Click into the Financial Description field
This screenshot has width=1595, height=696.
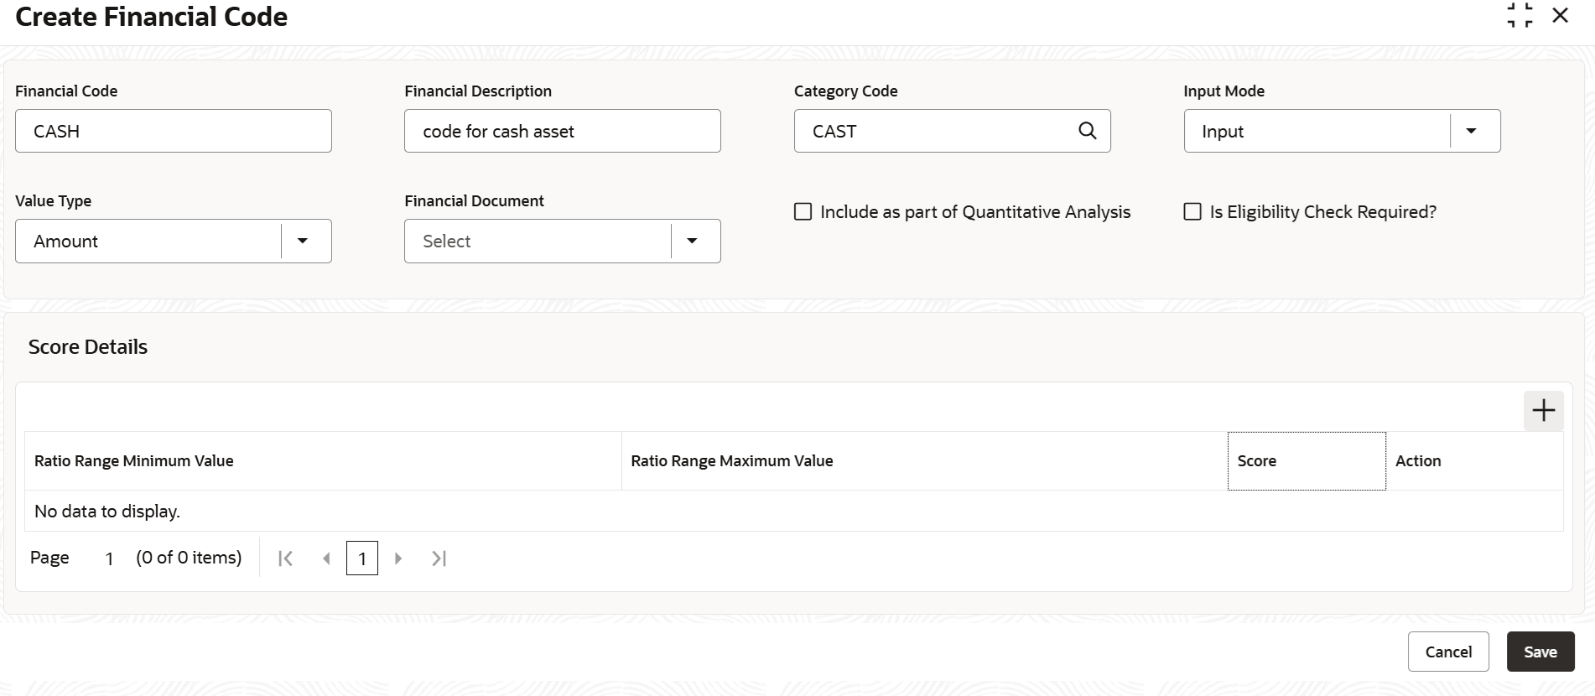[562, 131]
